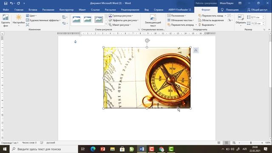Switch to the Вставка tab

[33, 10]
